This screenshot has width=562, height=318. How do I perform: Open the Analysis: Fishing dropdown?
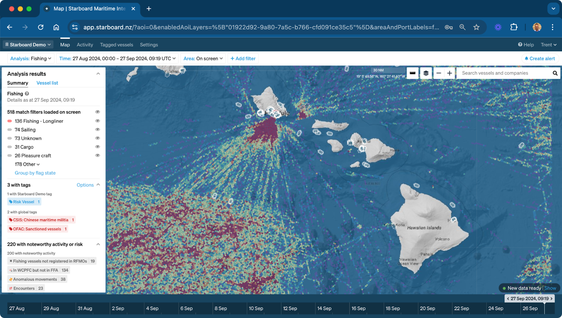31,59
